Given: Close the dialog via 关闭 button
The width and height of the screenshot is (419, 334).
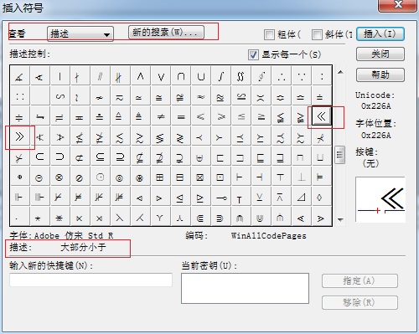Looking at the screenshot, I should pyautogui.click(x=380, y=54).
